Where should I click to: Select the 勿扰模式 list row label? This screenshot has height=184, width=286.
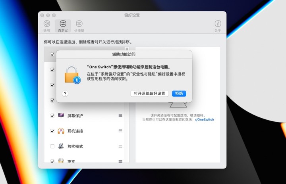[75, 146]
